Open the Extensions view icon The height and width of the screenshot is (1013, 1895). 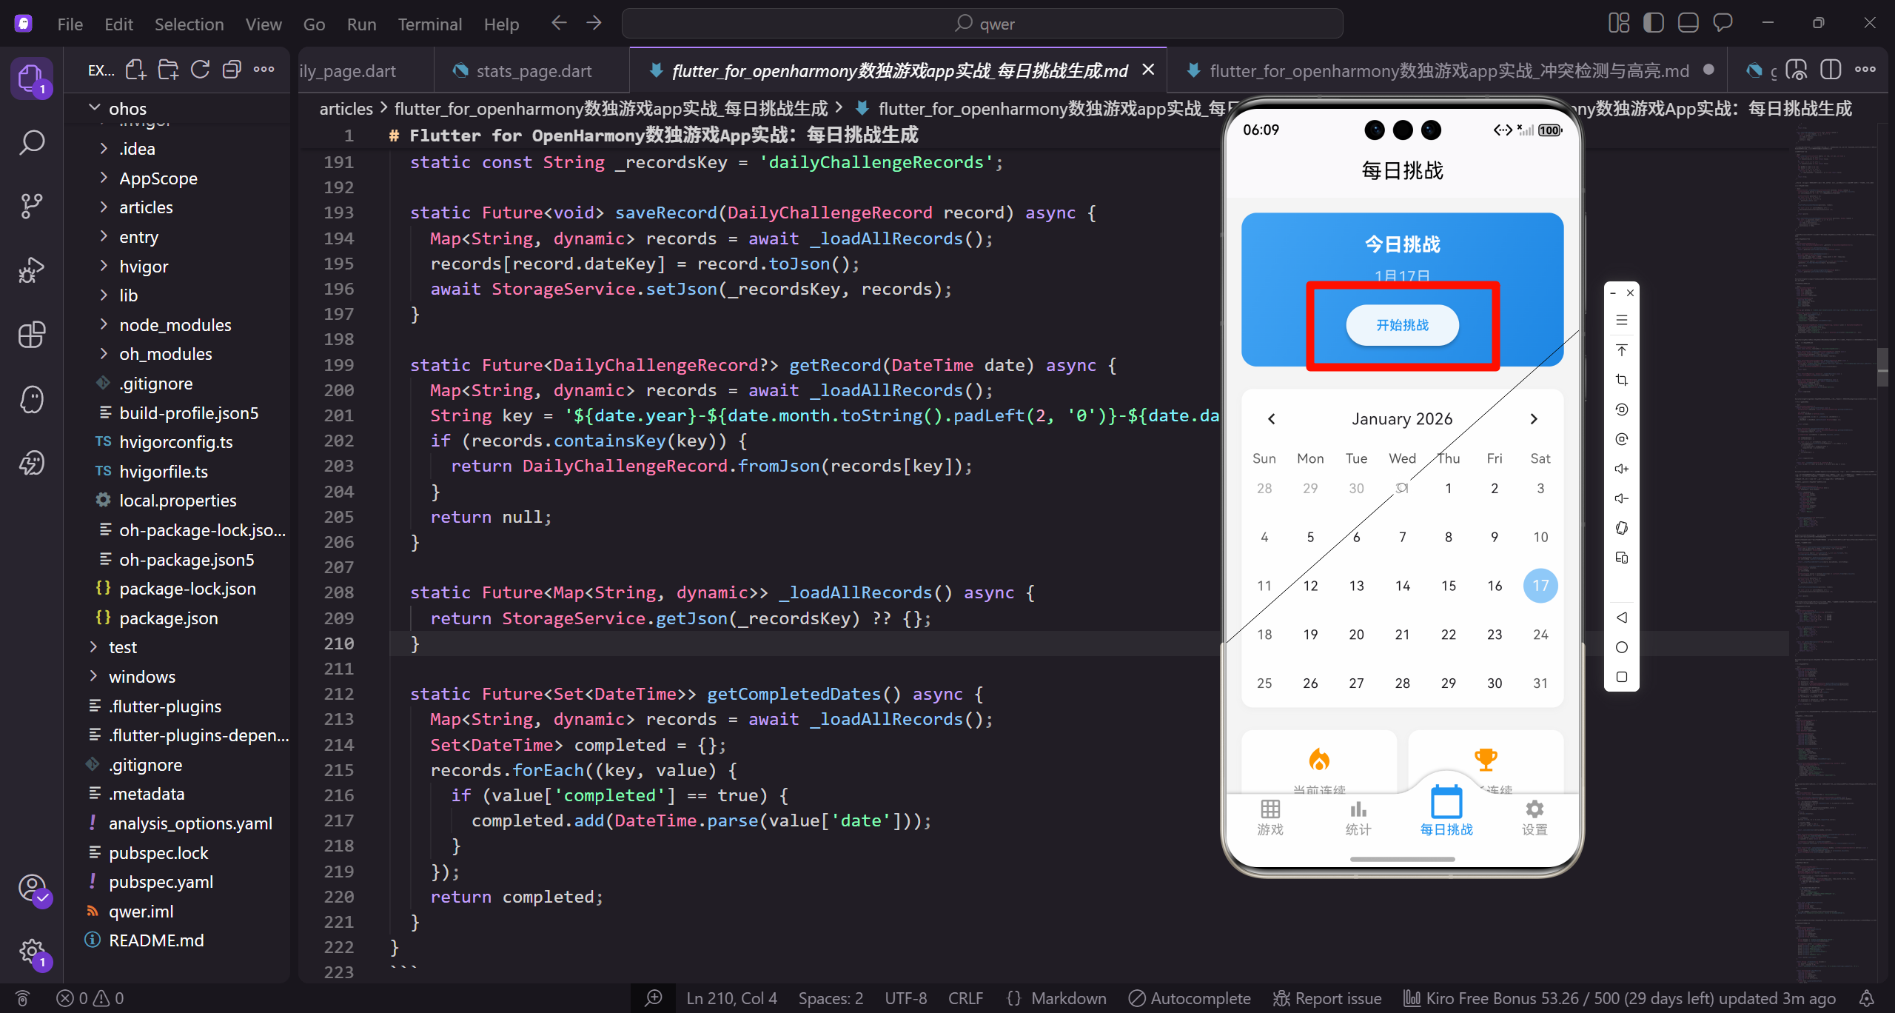coord(32,335)
